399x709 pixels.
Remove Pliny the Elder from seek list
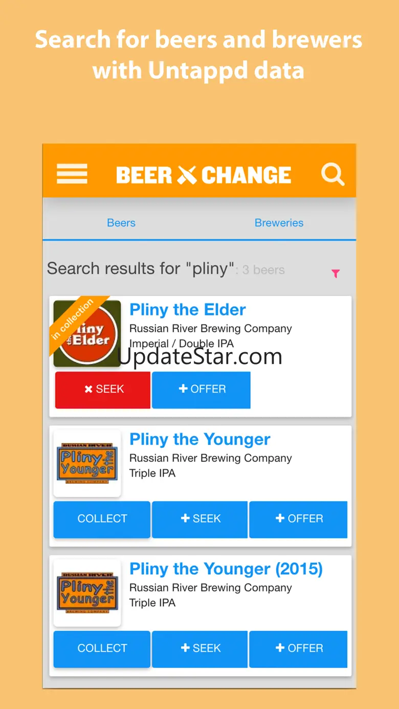tap(103, 390)
